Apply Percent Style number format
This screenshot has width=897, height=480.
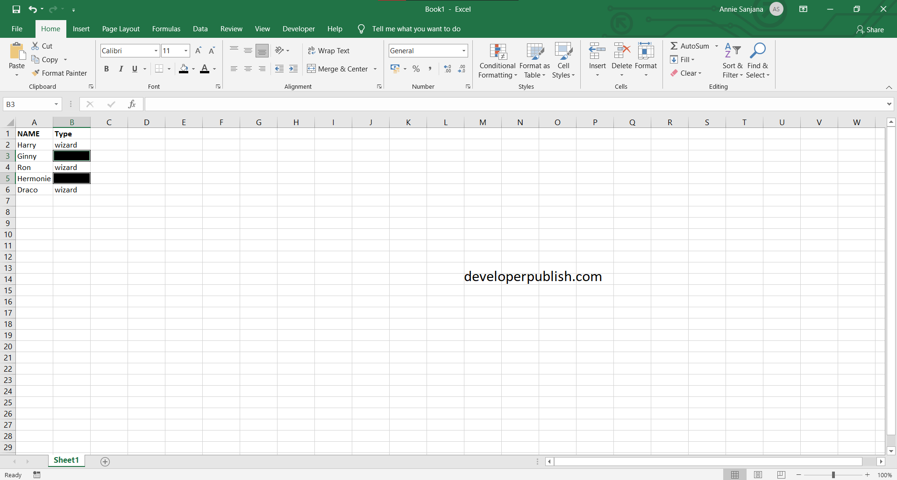click(416, 69)
